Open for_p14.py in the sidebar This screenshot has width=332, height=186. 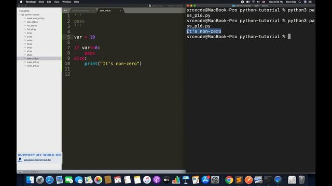point(32,26)
